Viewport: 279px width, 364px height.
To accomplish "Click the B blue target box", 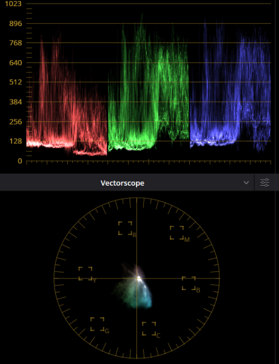I will (x=189, y=283).
